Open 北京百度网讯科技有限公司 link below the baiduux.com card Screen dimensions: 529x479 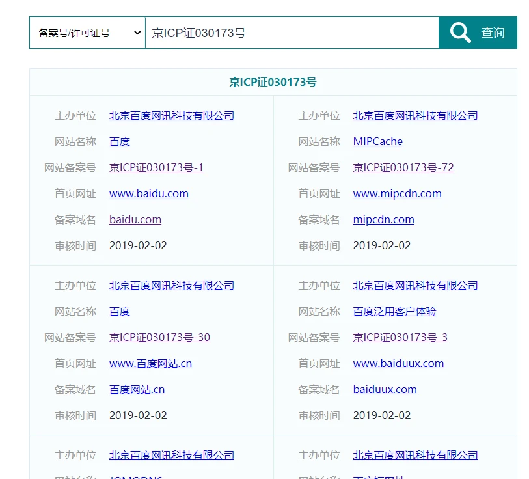(x=415, y=455)
